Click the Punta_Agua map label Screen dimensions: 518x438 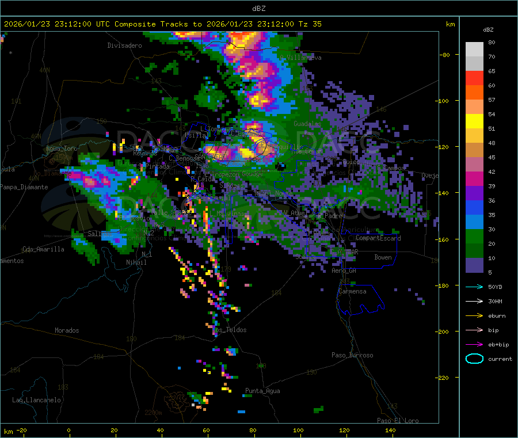click(262, 391)
